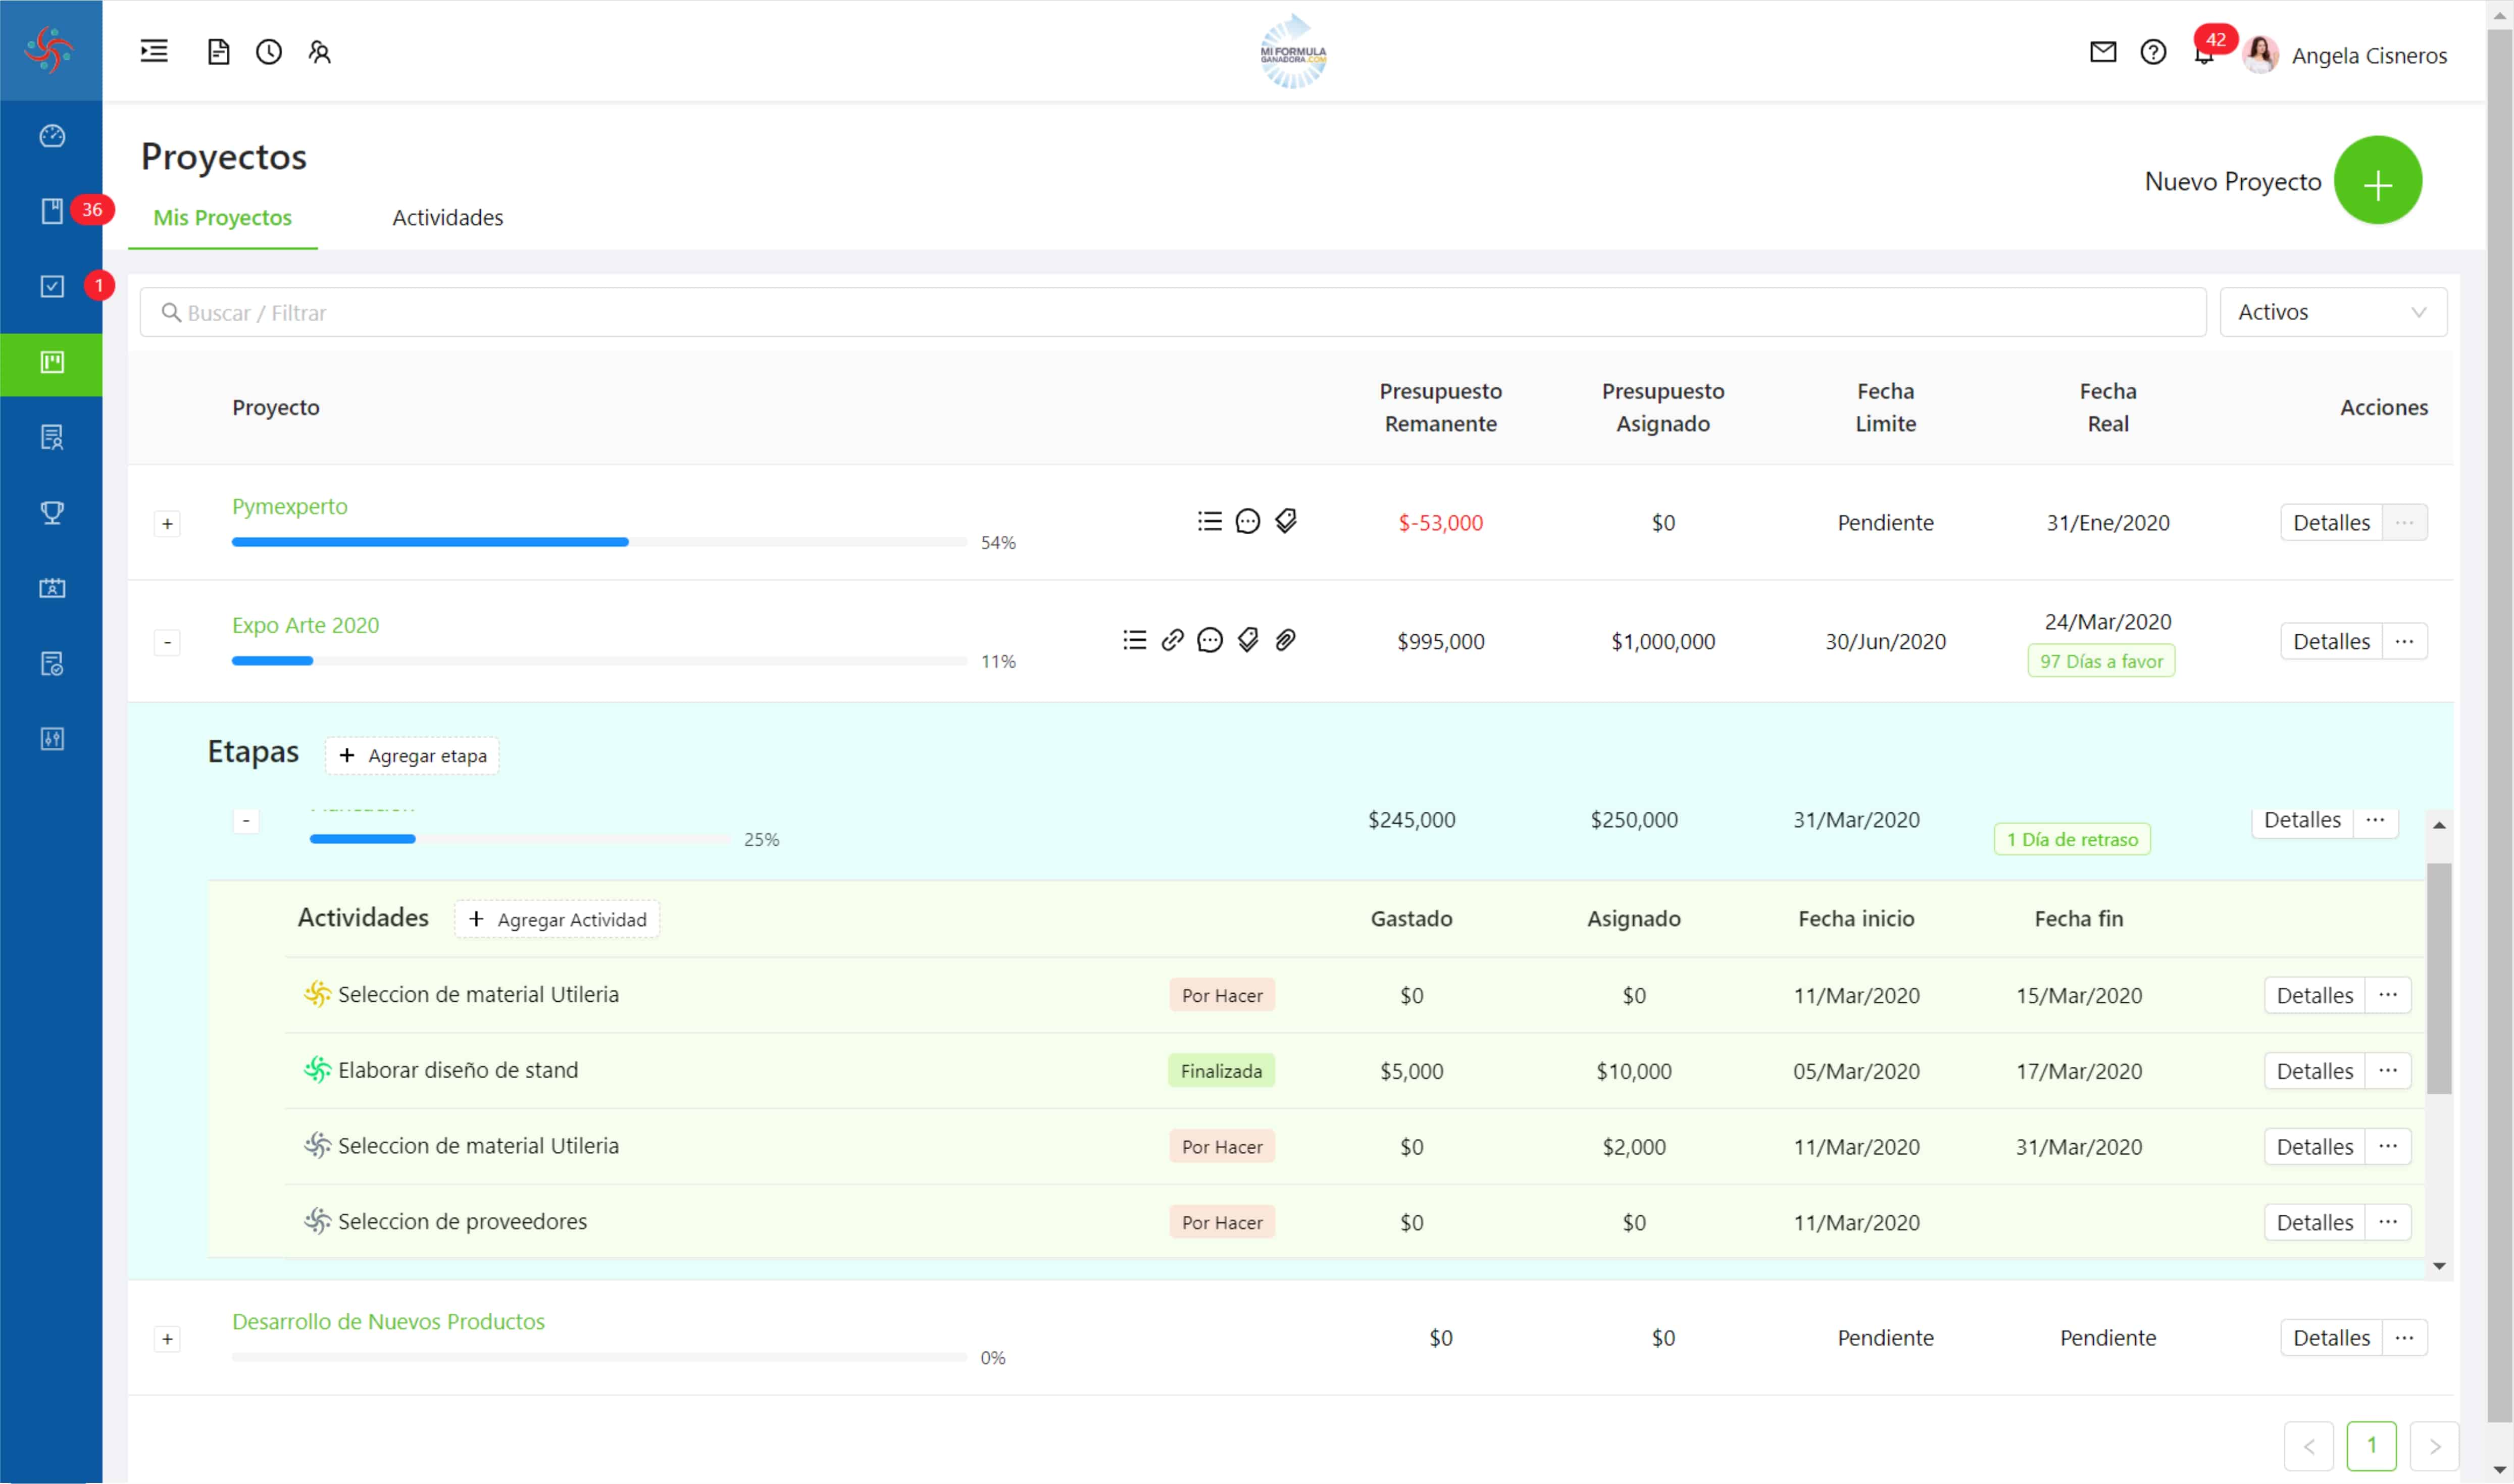2514x1484 pixels.
Task: Select the Seleccion de proveedores activity
Action: tap(462, 1222)
